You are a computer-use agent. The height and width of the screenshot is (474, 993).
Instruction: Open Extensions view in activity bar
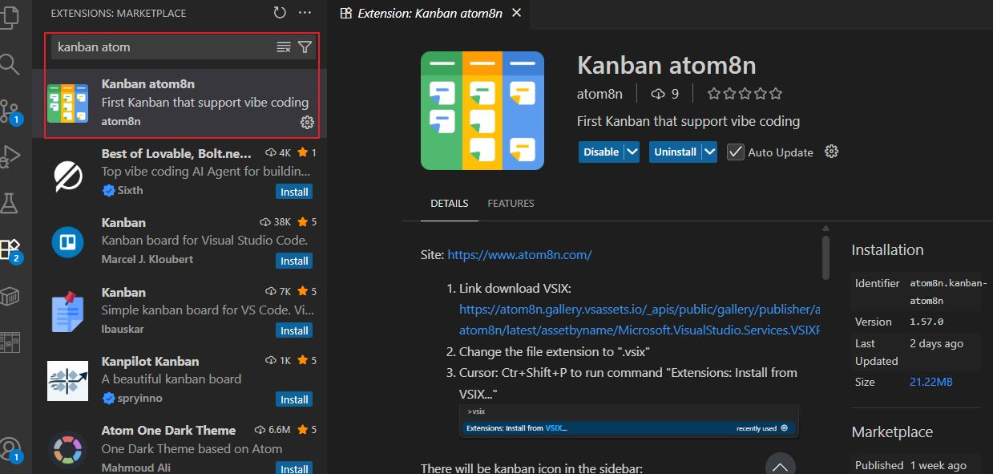[10, 249]
